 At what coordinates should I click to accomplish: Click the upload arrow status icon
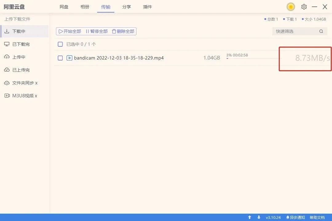[x=250, y=217]
